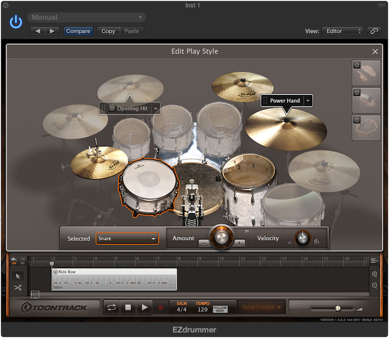Click the Copy button

tap(108, 31)
